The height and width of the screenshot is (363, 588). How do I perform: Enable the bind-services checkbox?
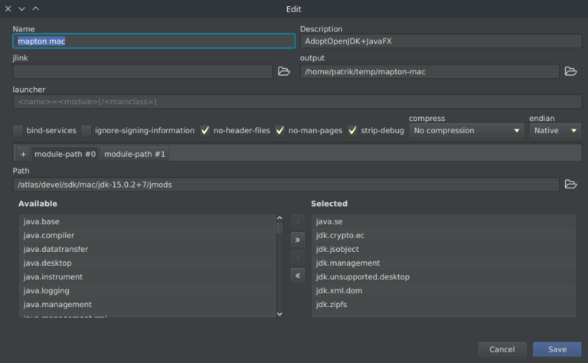[18, 130]
